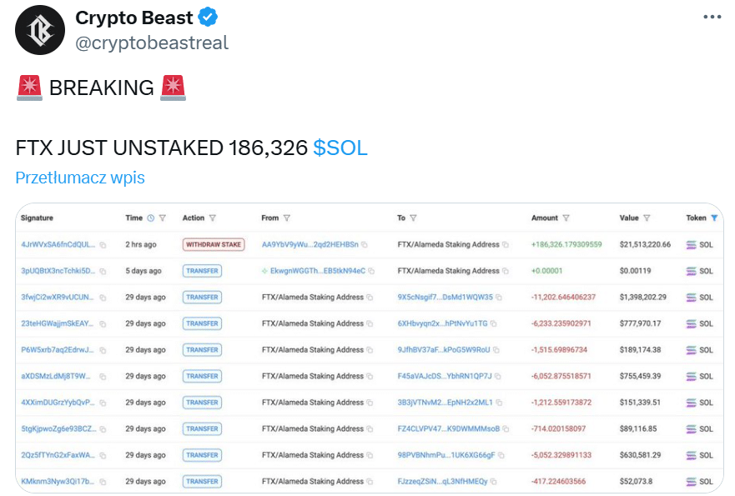Click the Crypto Beast profile avatar
The width and height of the screenshot is (735, 496).
[40, 30]
